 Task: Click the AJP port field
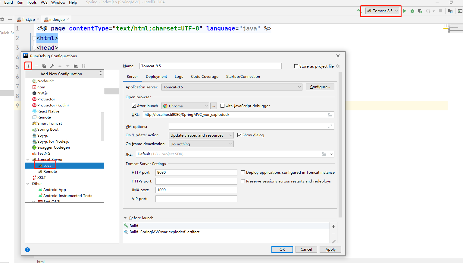[196, 199]
